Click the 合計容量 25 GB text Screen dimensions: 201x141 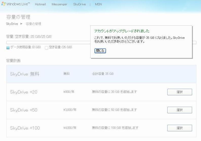(x=103, y=74)
